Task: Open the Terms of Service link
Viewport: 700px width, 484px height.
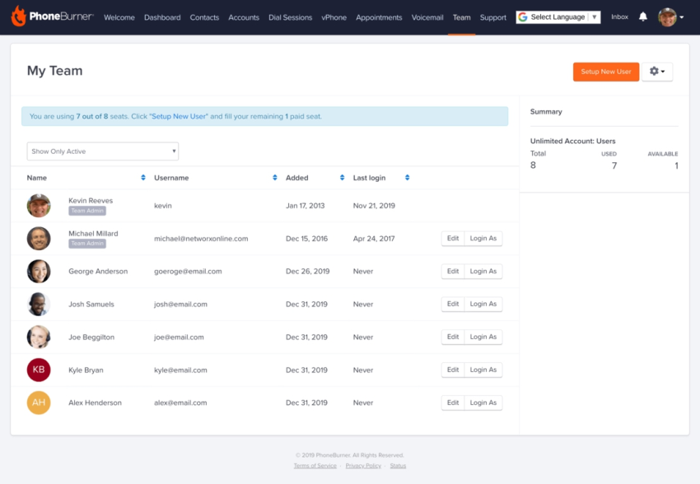Action: [x=315, y=465]
